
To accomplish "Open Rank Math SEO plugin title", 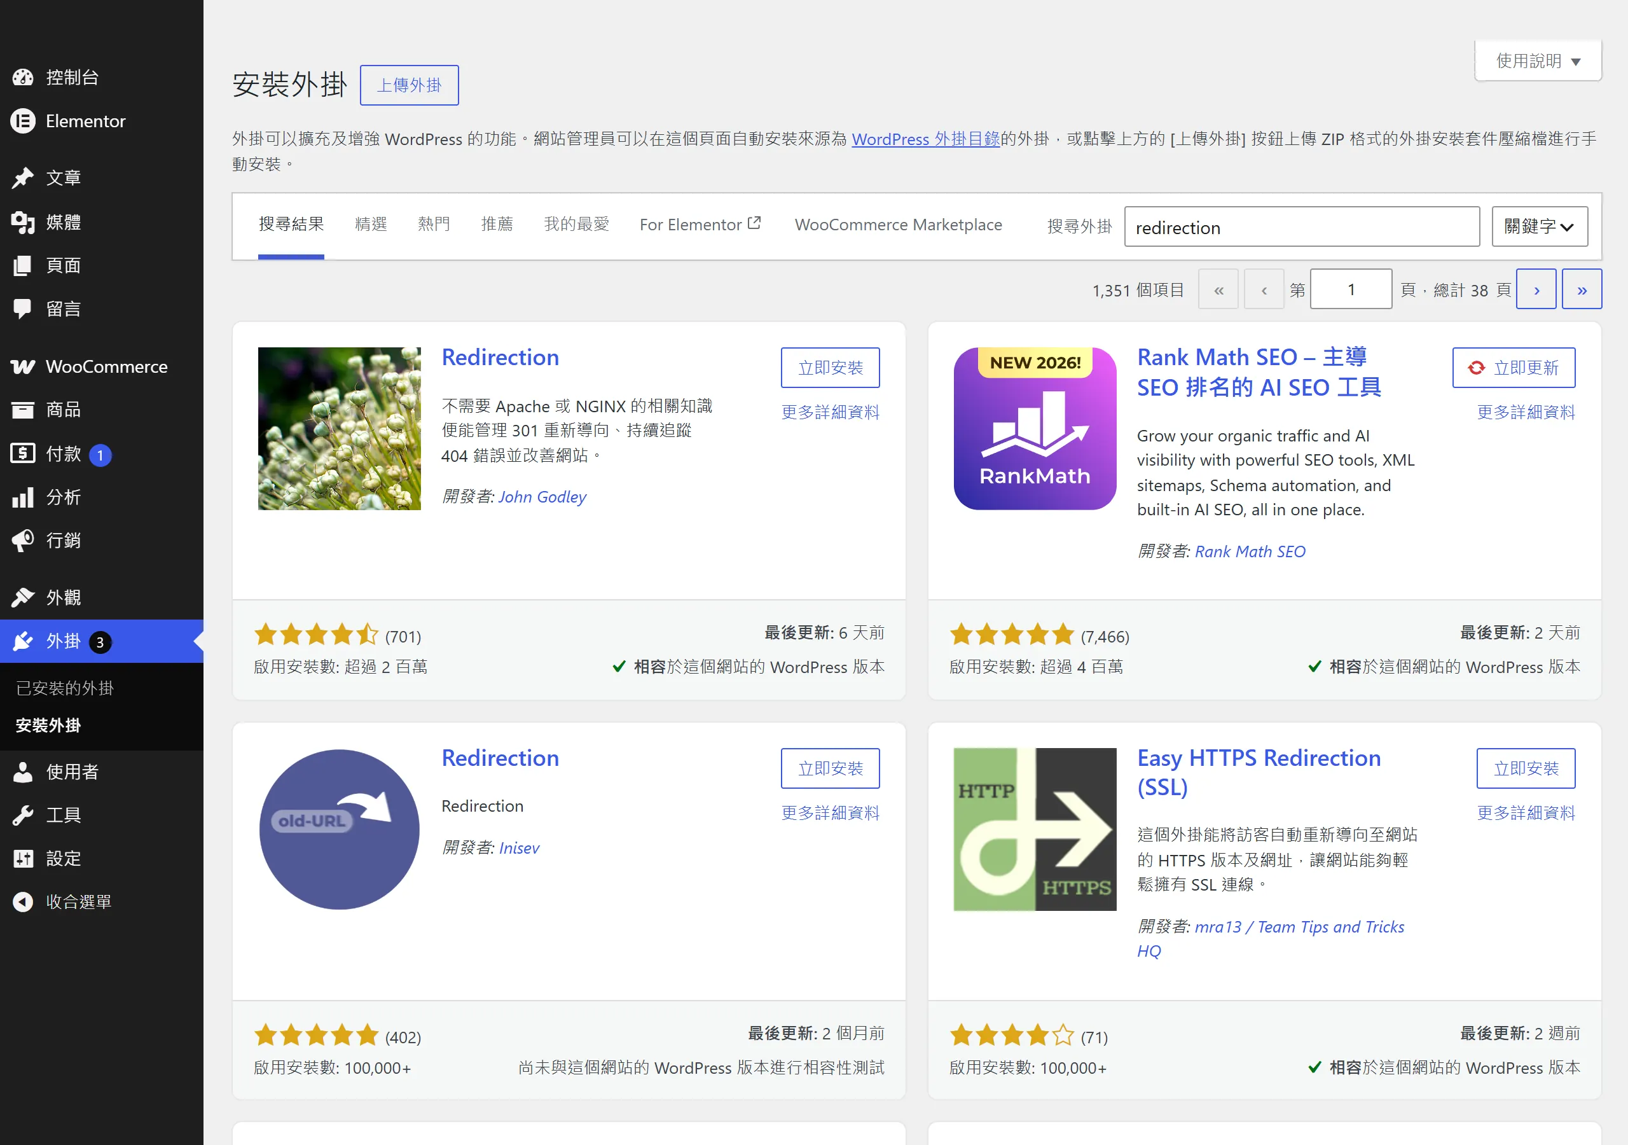I will click(x=1259, y=371).
